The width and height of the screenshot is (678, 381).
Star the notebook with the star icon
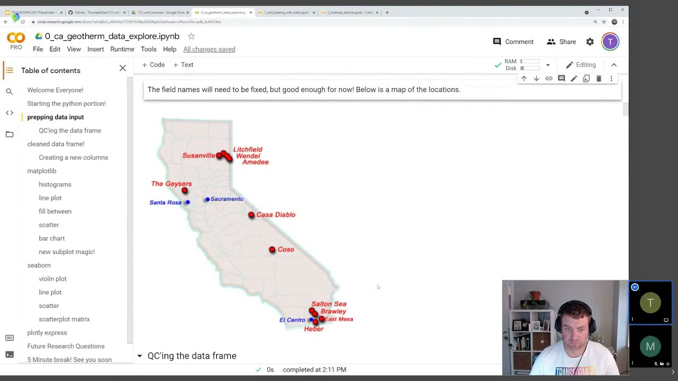point(191,36)
